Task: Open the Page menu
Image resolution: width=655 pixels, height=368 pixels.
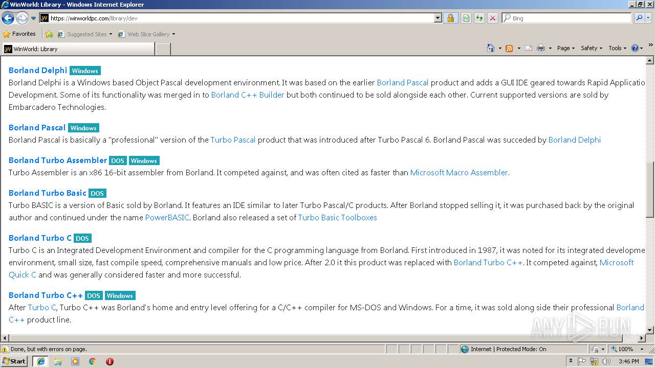Action: [x=565, y=48]
